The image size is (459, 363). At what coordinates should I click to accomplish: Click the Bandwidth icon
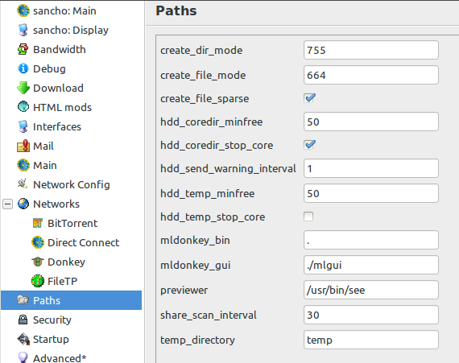pyautogui.click(x=23, y=49)
